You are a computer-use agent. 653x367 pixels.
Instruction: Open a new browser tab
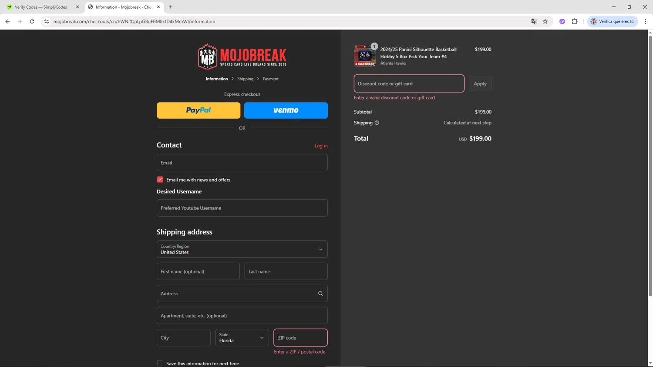(171, 7)
